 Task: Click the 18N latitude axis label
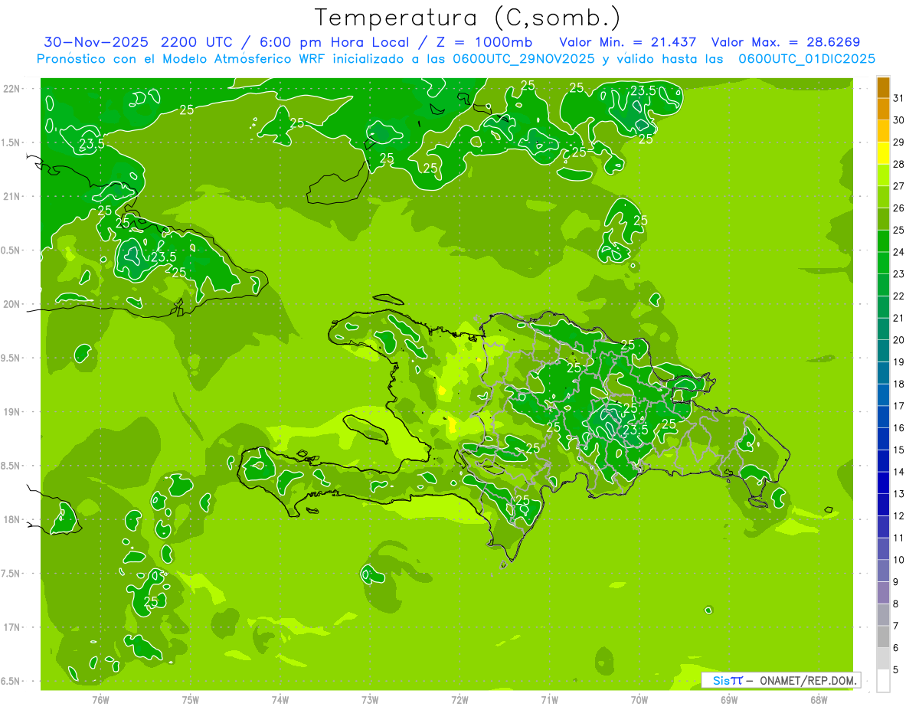(13, 519)
